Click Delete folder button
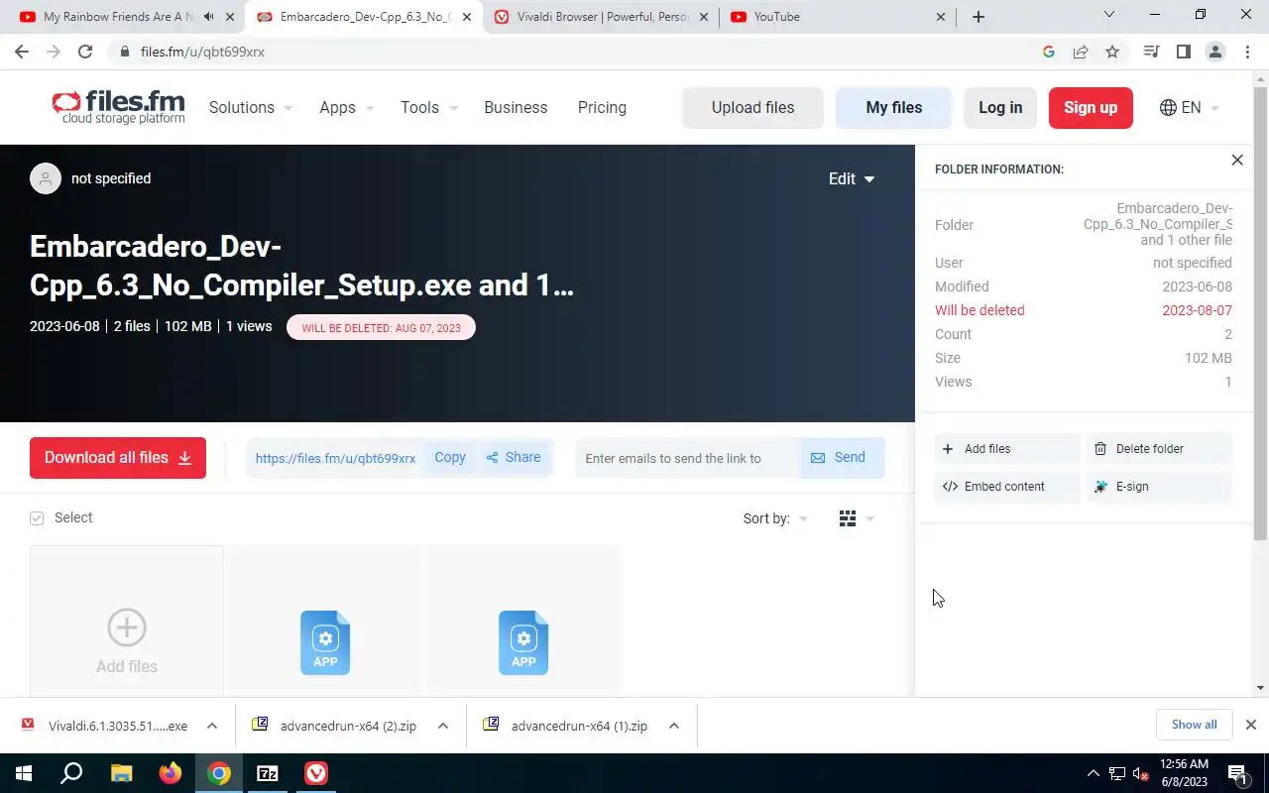 point(1160,449)
